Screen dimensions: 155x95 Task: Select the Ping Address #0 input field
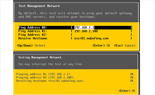pyautogui.click(x=101, y=27)
